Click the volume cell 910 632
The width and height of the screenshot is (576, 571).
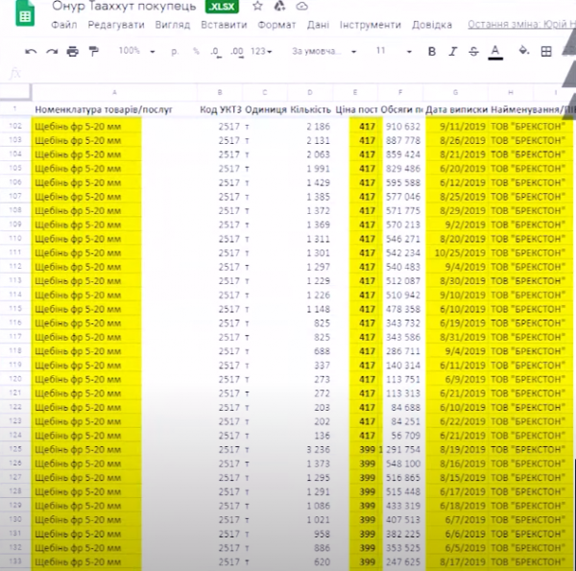(402, 127)
